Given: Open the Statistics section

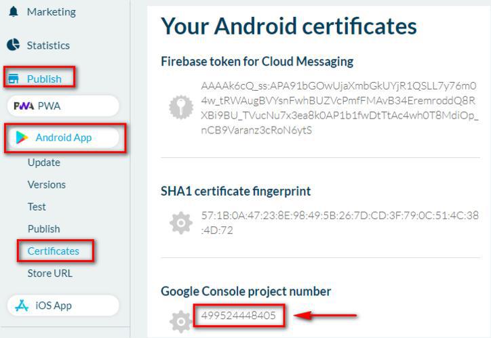Looking at the screenshot, I should click(x=48, y=45).
